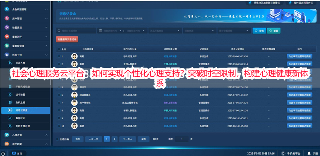Click the 量表测评 heart icon
The width and height of the screenshot is (320, 156).
pos(7,36)
